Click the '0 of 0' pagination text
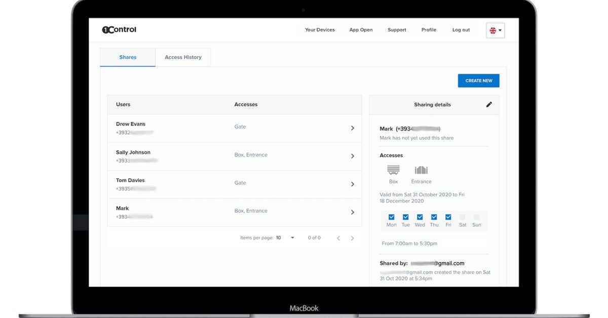This screenshot has width=608, height=318. pos(314,237)
